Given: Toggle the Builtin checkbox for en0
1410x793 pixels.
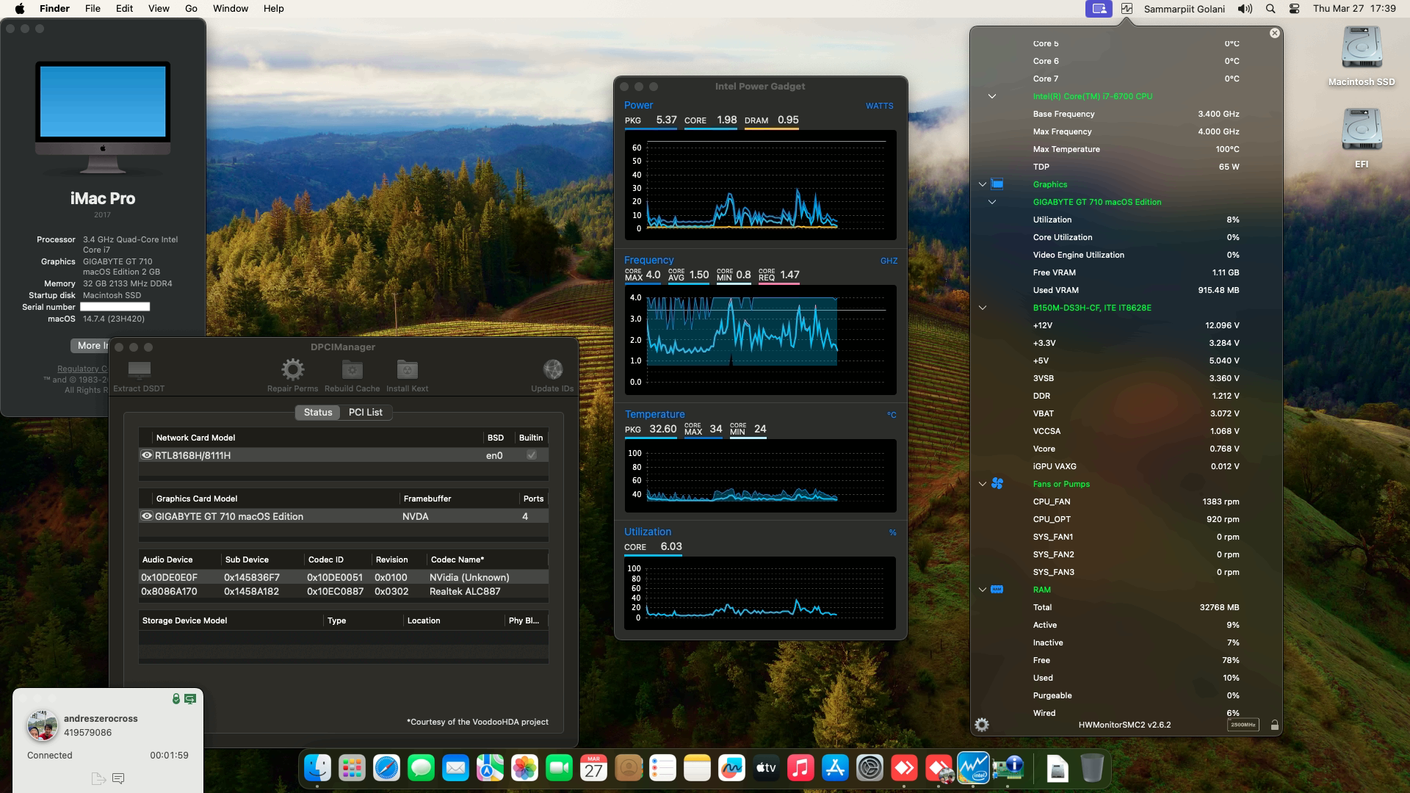Looking at the screenshot, I should click(530, 455).
